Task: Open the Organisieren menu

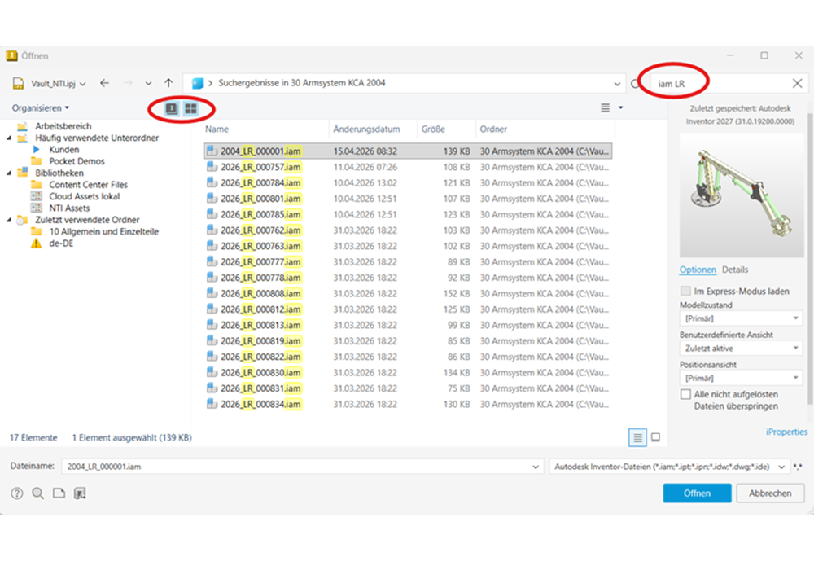Action: (x=40, y=107)
